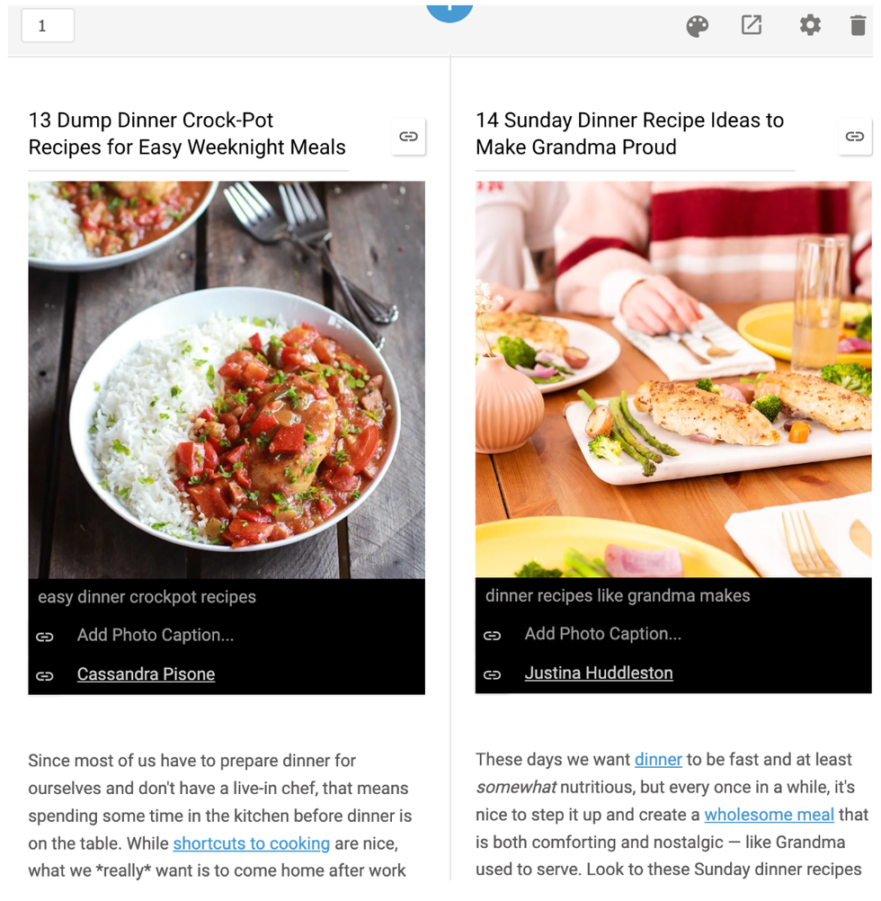881x901 pixels.
Task: Open the dinner hyperlink in right article
Action: click(658, 760)
